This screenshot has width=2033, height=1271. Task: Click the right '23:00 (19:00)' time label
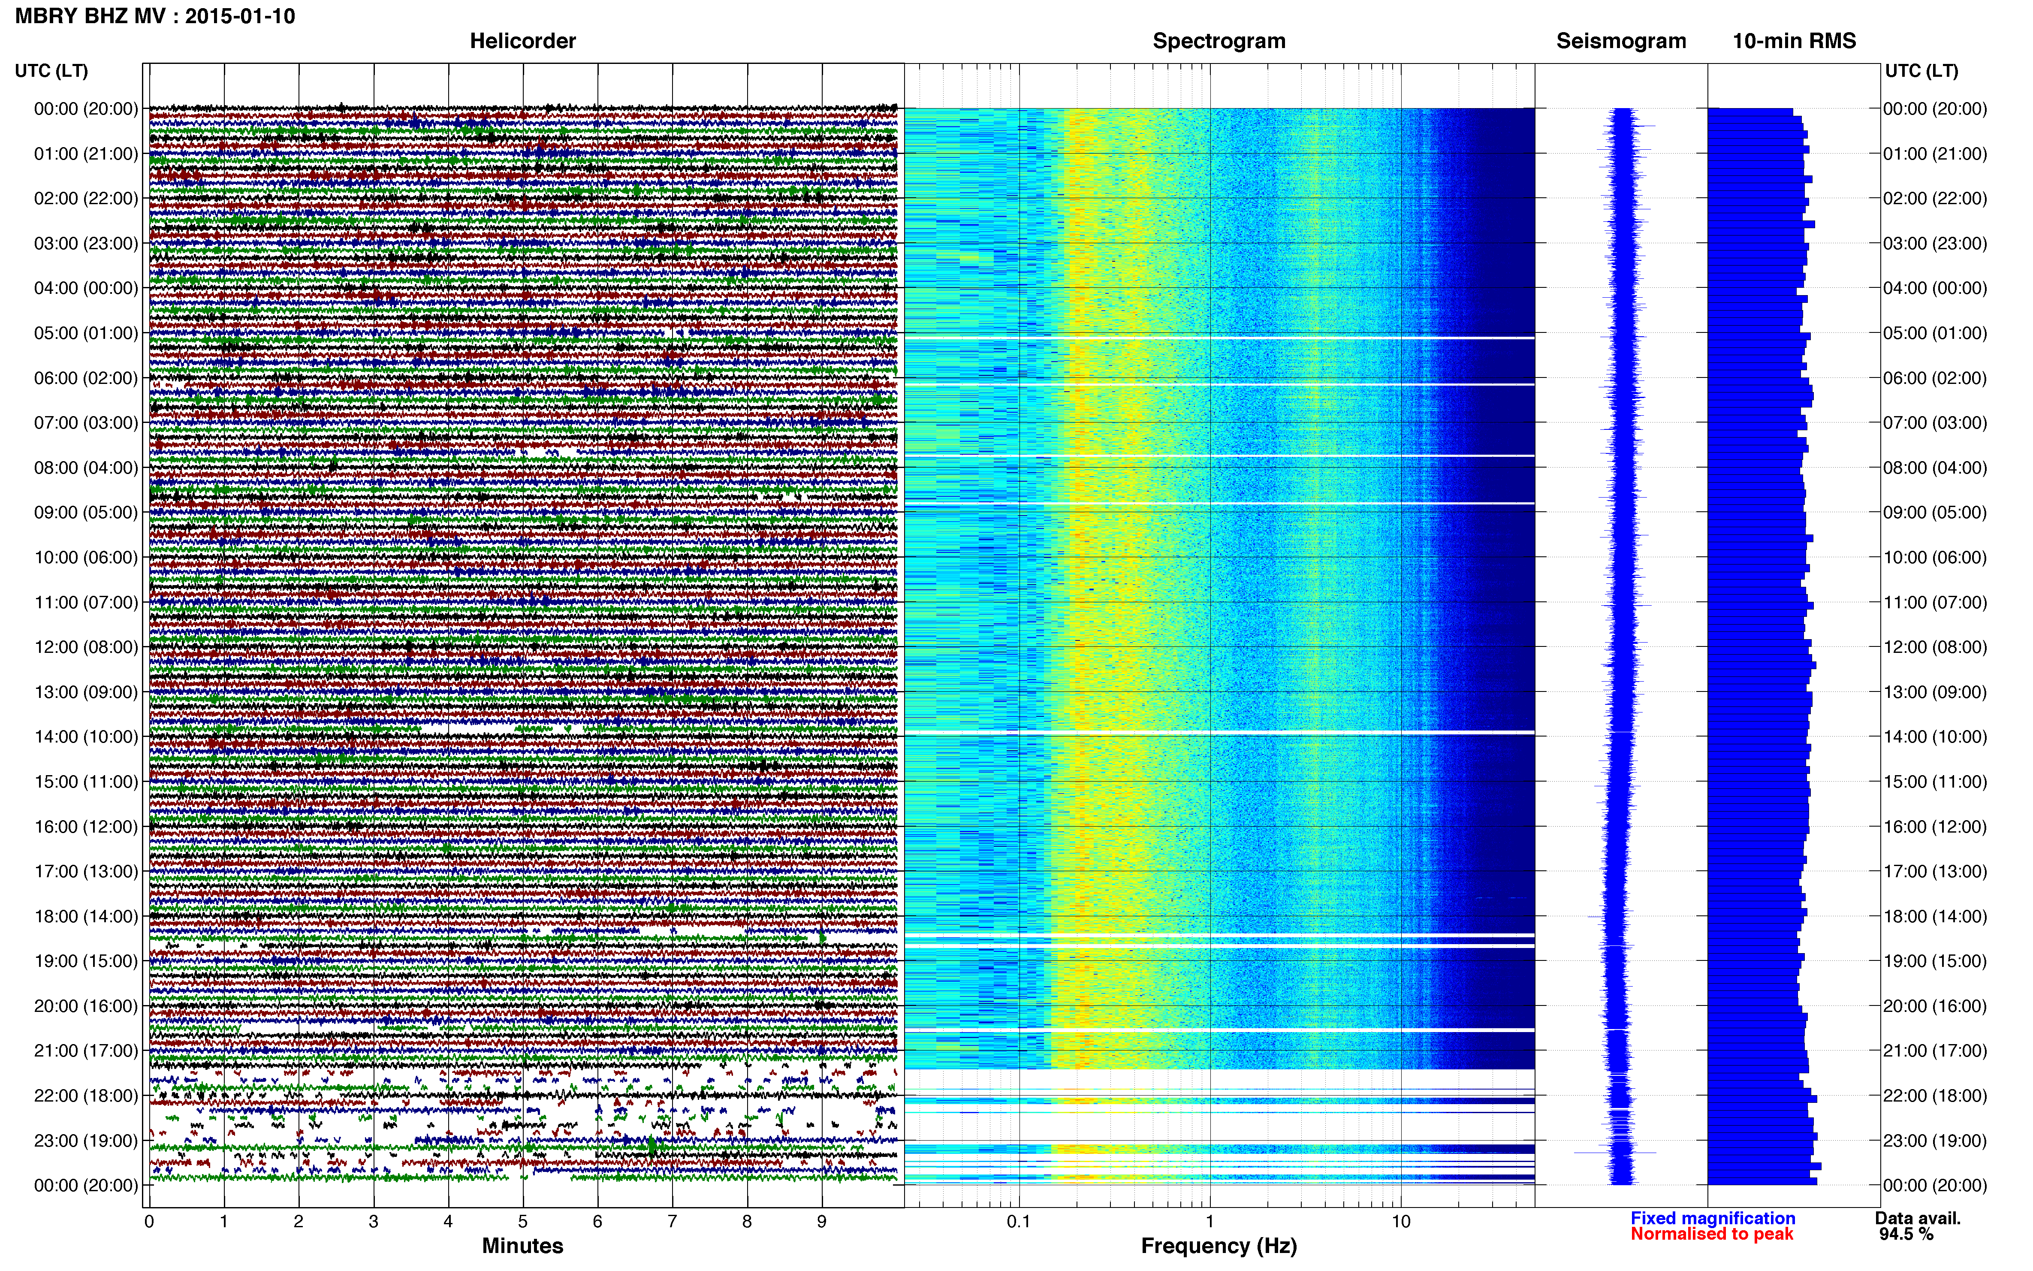coord(1935,1141)
